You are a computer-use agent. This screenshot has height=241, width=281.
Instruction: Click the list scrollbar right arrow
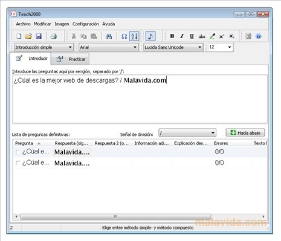click(263, 217)
